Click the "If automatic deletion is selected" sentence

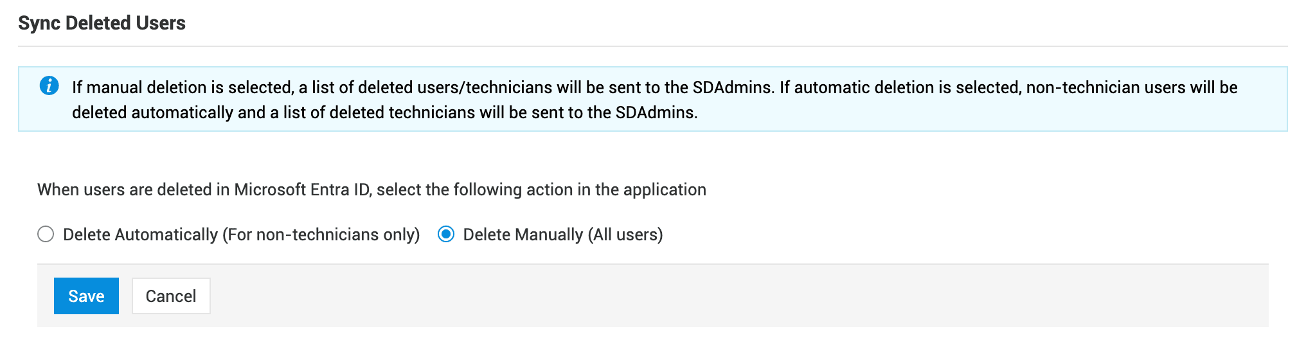click(x=900, y=87)
